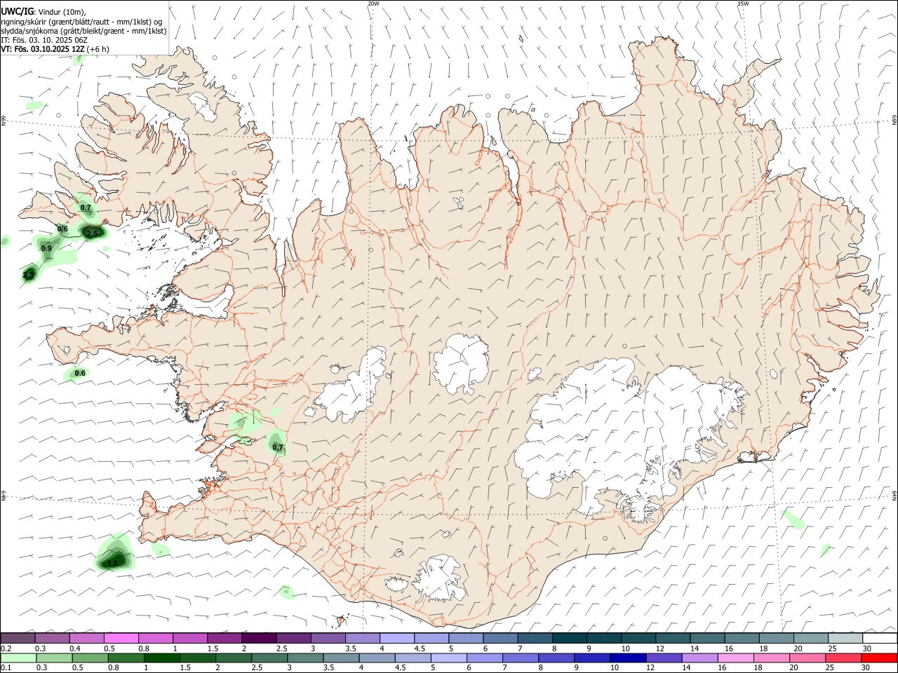Click the bright red swatch above lower-row "30"
898x673 pixels.
coord(878,658)
